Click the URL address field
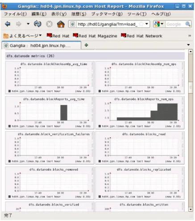 click(x=108, y=24)
